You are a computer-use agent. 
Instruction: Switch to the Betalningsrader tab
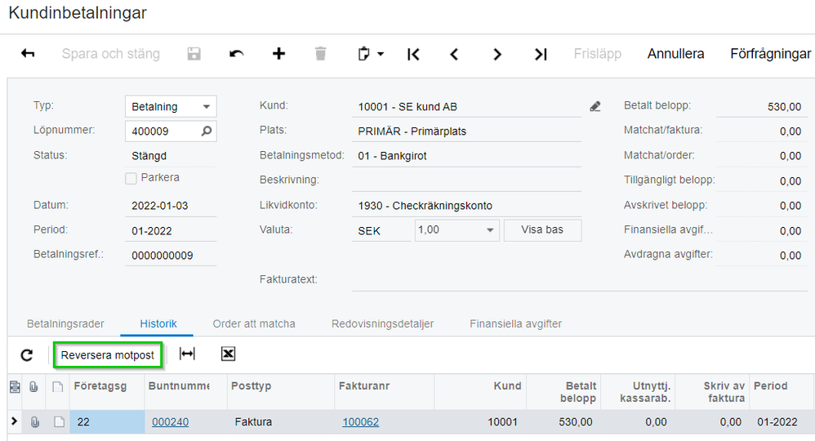[x=65, y=323]
